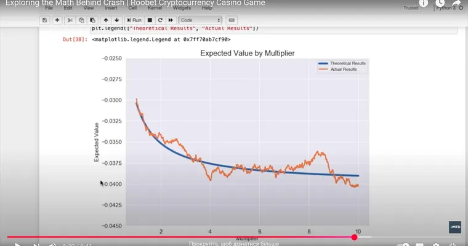This screenshot has width=468, height=246.
Task: Click the Jupyter save and checkpoint icon
Action: pos(44,20)
